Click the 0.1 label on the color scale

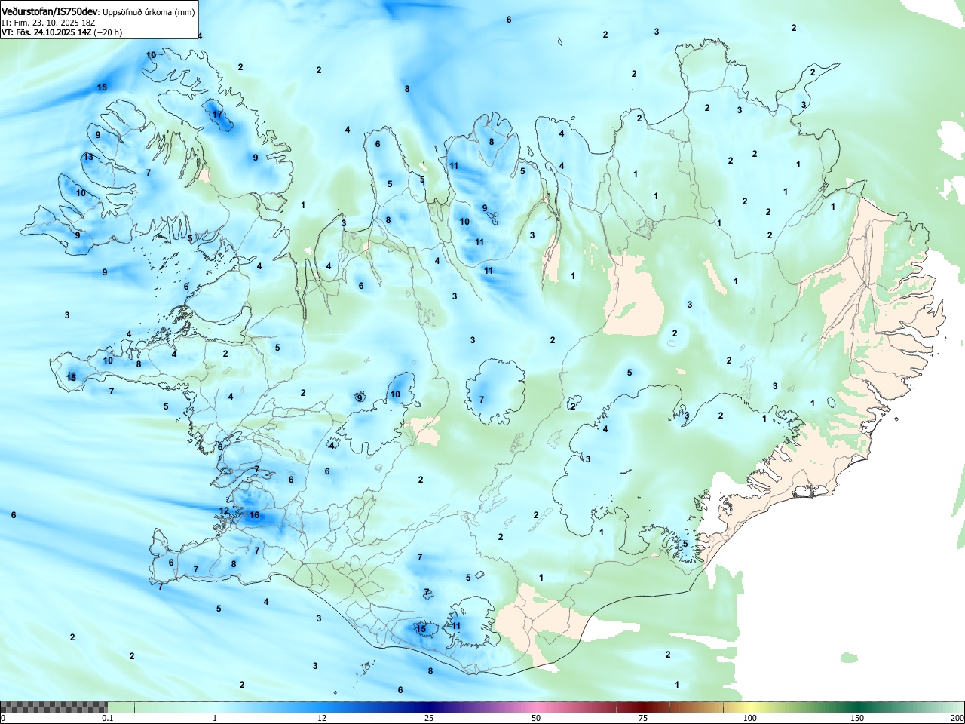[108, 718]
